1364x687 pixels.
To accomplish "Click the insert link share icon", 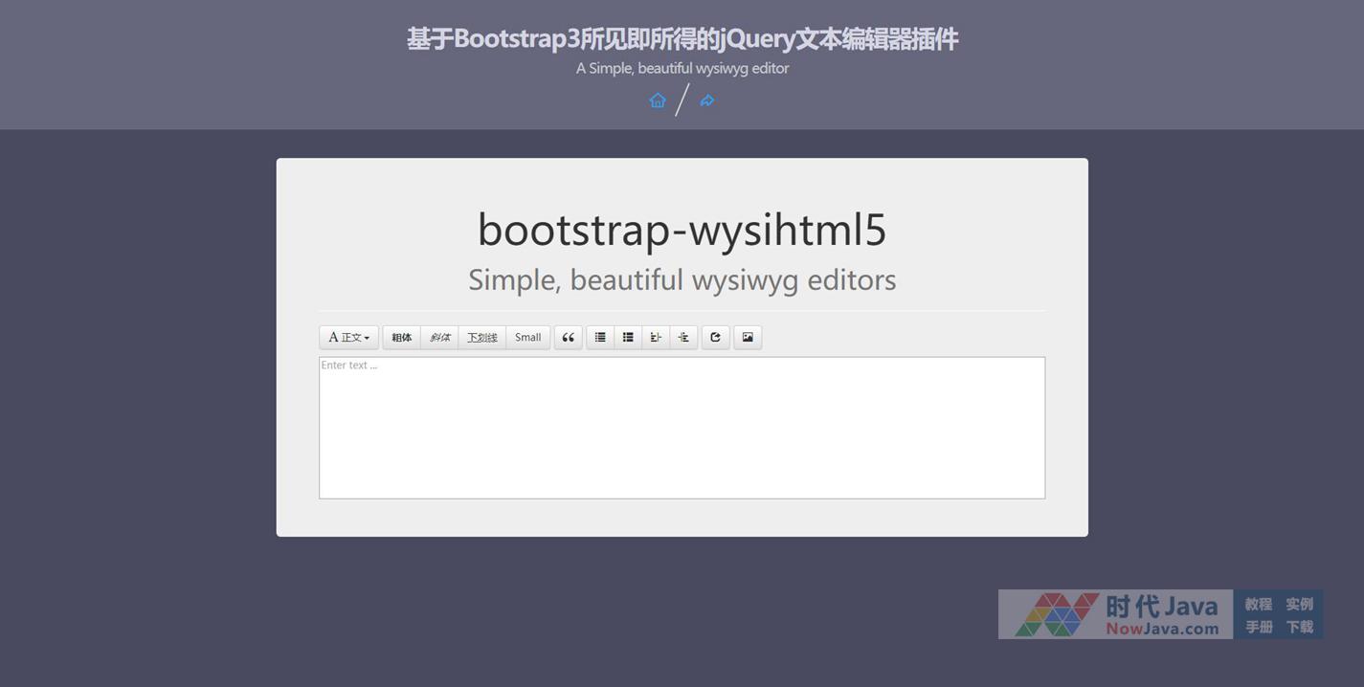I will coord(715,338).
